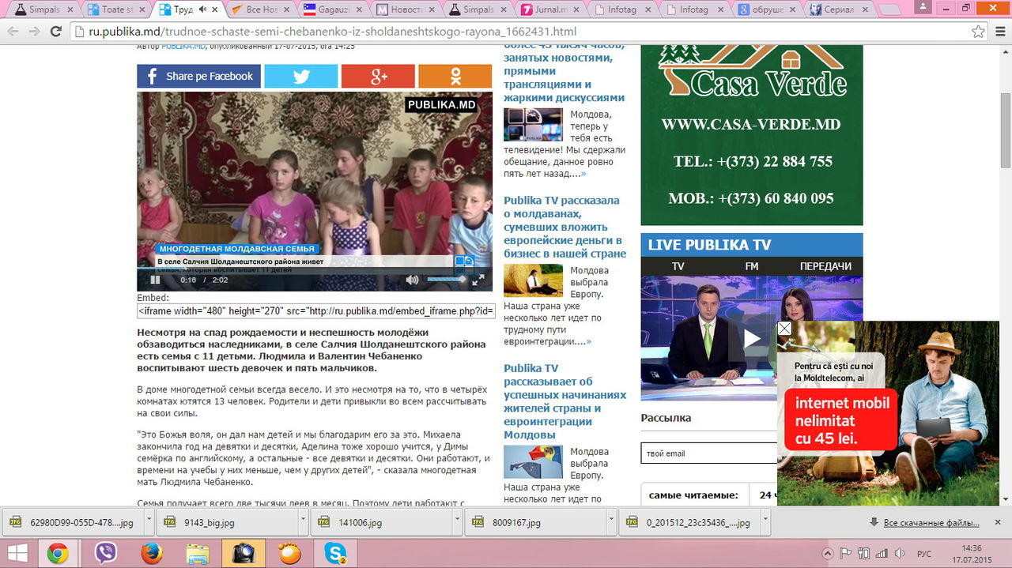Select the iframe embed code field

(x=315, y=311)
